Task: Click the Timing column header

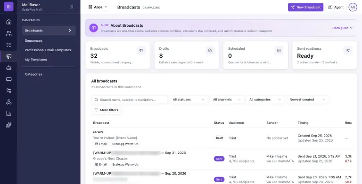Action: (x=303, y=123)
